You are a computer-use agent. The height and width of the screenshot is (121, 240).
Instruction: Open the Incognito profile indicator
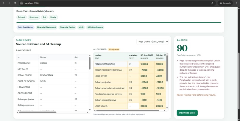[225, 3]
